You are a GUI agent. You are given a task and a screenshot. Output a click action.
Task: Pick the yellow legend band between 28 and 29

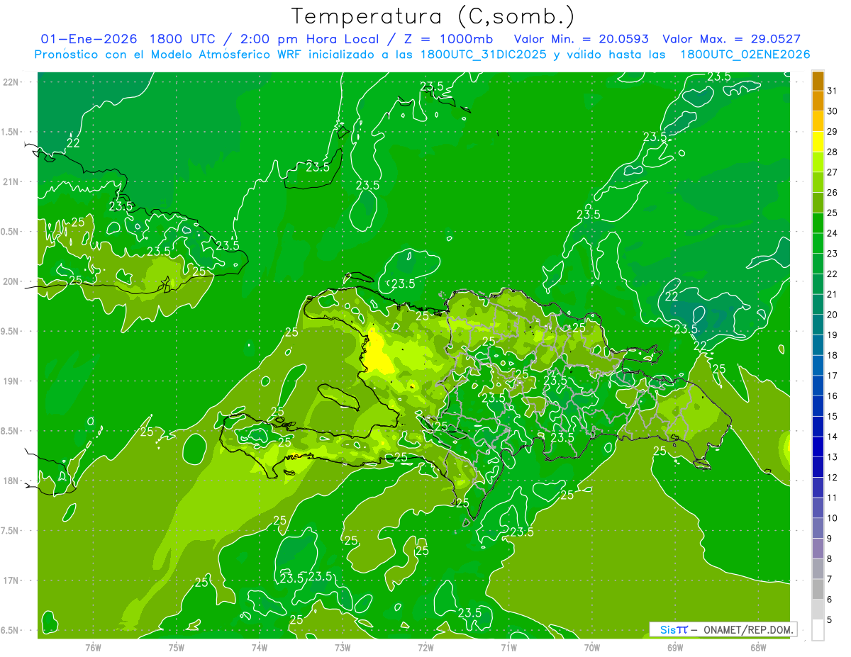click(x=818, y=142)
